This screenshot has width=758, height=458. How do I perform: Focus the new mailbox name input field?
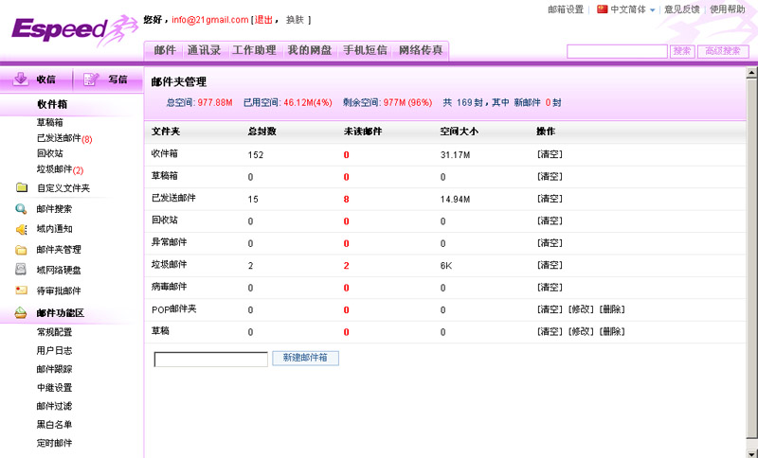pos(210,360)
